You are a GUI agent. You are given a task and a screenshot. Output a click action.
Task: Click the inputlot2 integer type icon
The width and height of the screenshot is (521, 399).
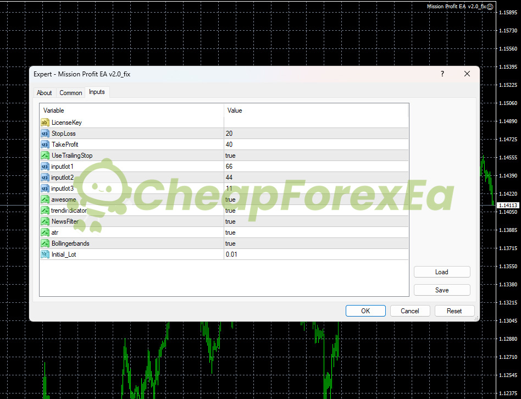[45, 178]
